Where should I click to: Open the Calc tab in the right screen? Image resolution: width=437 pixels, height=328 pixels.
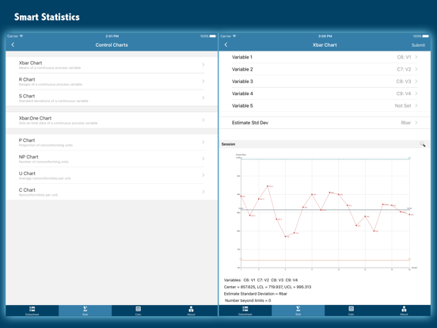click(x=351, y=311)
